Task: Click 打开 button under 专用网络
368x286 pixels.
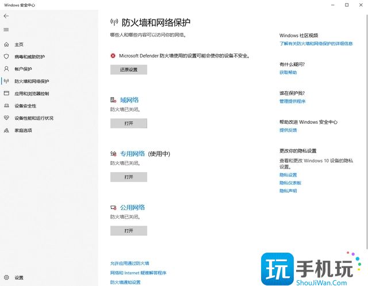Action: (129, 177)
